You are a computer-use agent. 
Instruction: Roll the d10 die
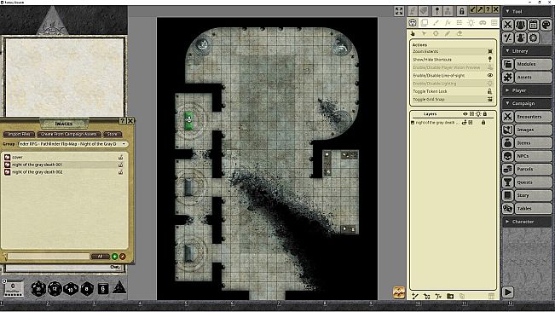pos(71,289)
